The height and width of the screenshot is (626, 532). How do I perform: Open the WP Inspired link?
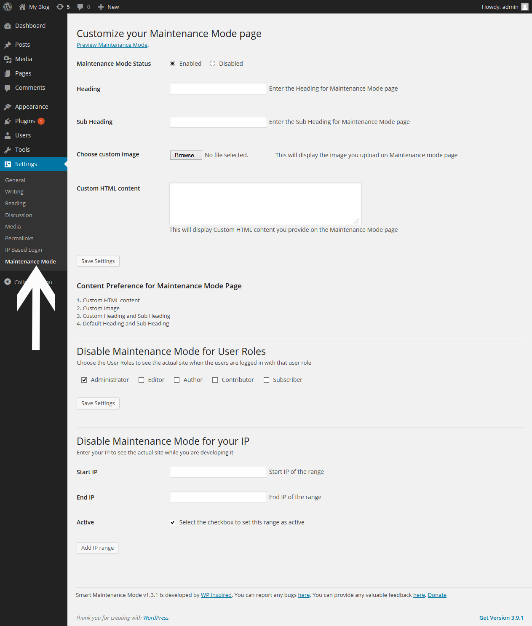216,595
